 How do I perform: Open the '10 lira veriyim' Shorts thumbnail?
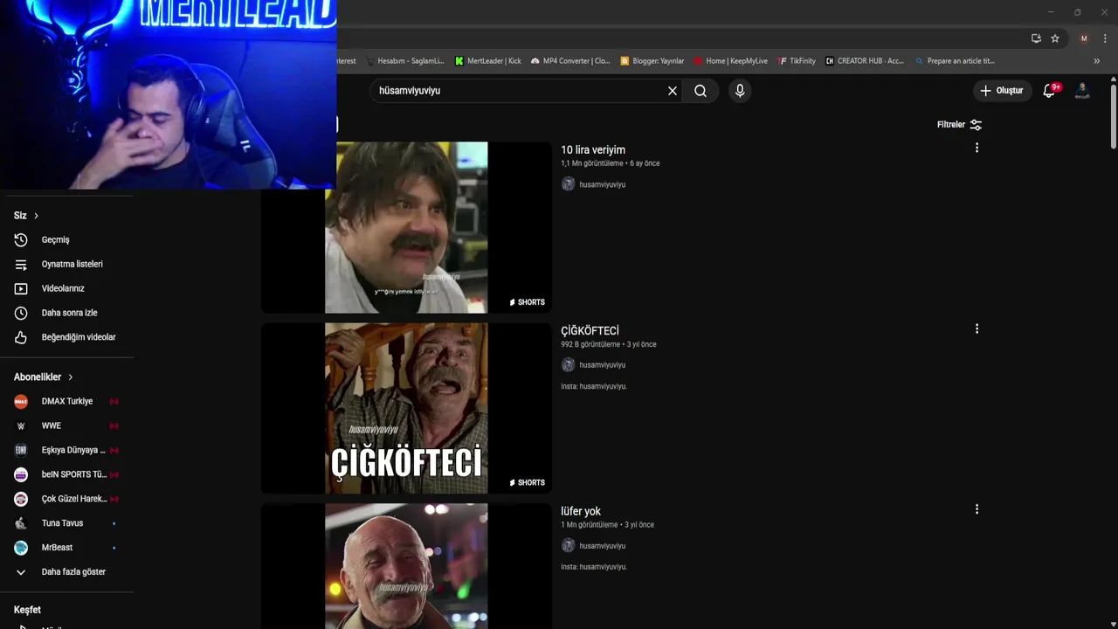pyautogui.click(x=406, y=227)
